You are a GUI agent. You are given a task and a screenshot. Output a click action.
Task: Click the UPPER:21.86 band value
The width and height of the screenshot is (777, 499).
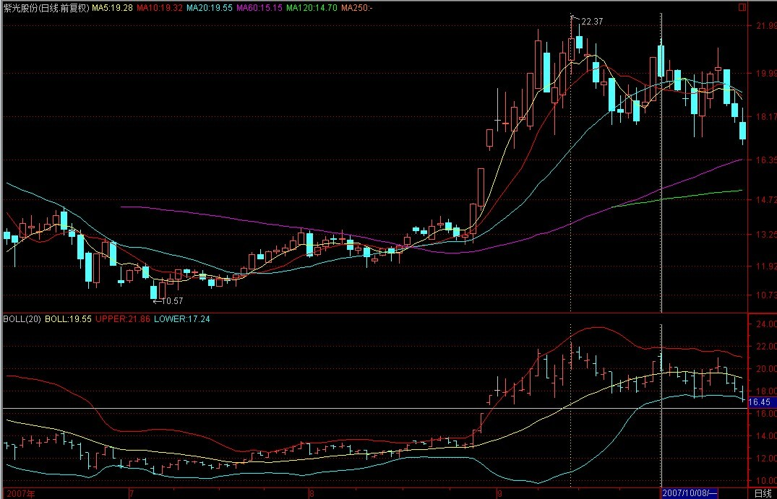[122, 318]
